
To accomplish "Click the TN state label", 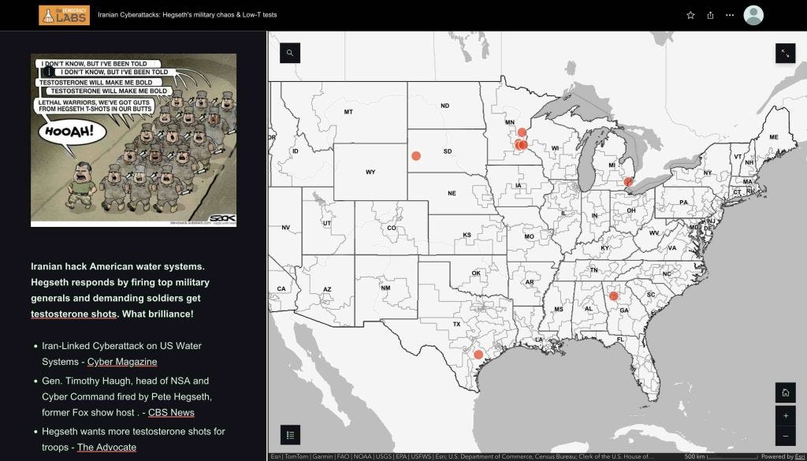I will (594, 270).
